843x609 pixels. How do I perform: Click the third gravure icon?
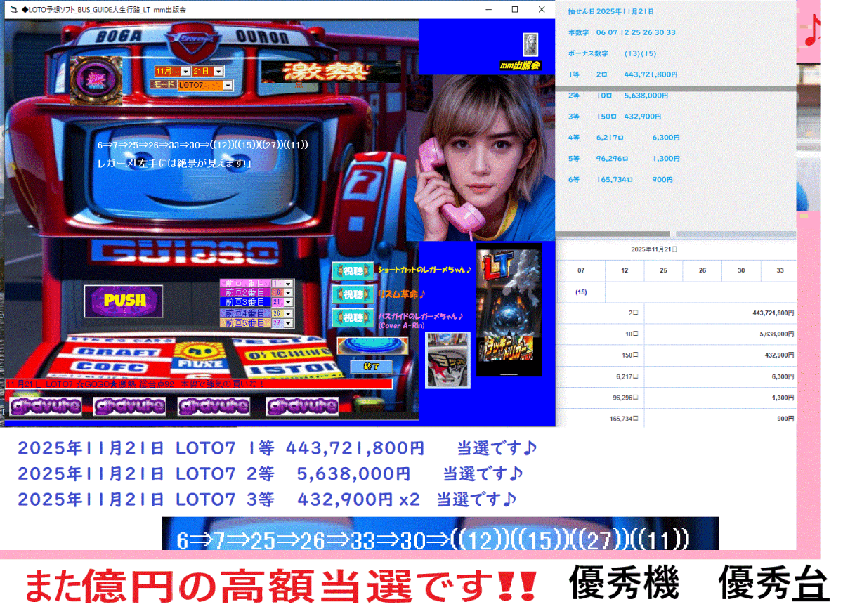click(x=214, y=406)
